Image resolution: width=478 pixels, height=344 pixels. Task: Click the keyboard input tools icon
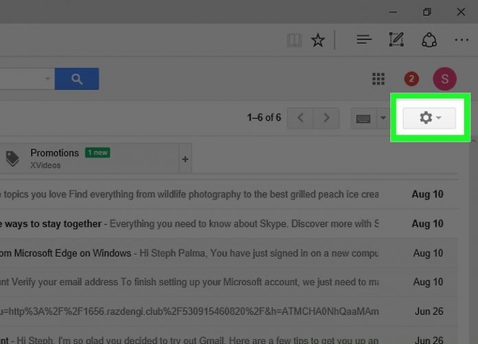[364, 118]
